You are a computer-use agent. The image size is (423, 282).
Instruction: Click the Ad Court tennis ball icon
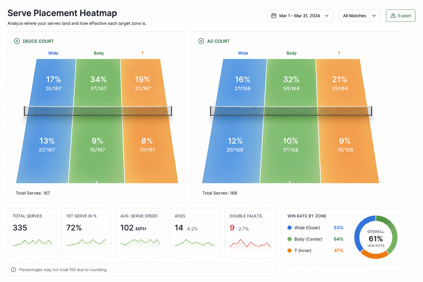[201, 41]
